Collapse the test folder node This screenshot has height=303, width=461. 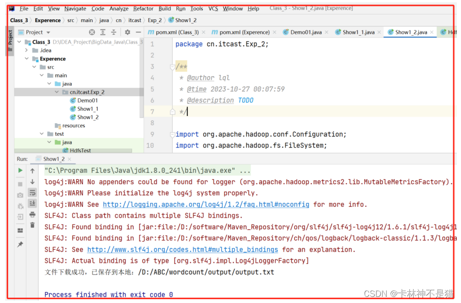click(x=42, y=134)
